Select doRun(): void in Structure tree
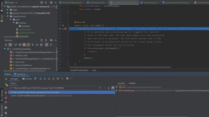The width and height of the screenshot is (209, 117). (x=21, y=56)
